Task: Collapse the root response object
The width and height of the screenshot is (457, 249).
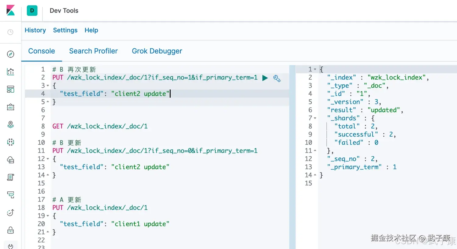Action: coord(316,69)
